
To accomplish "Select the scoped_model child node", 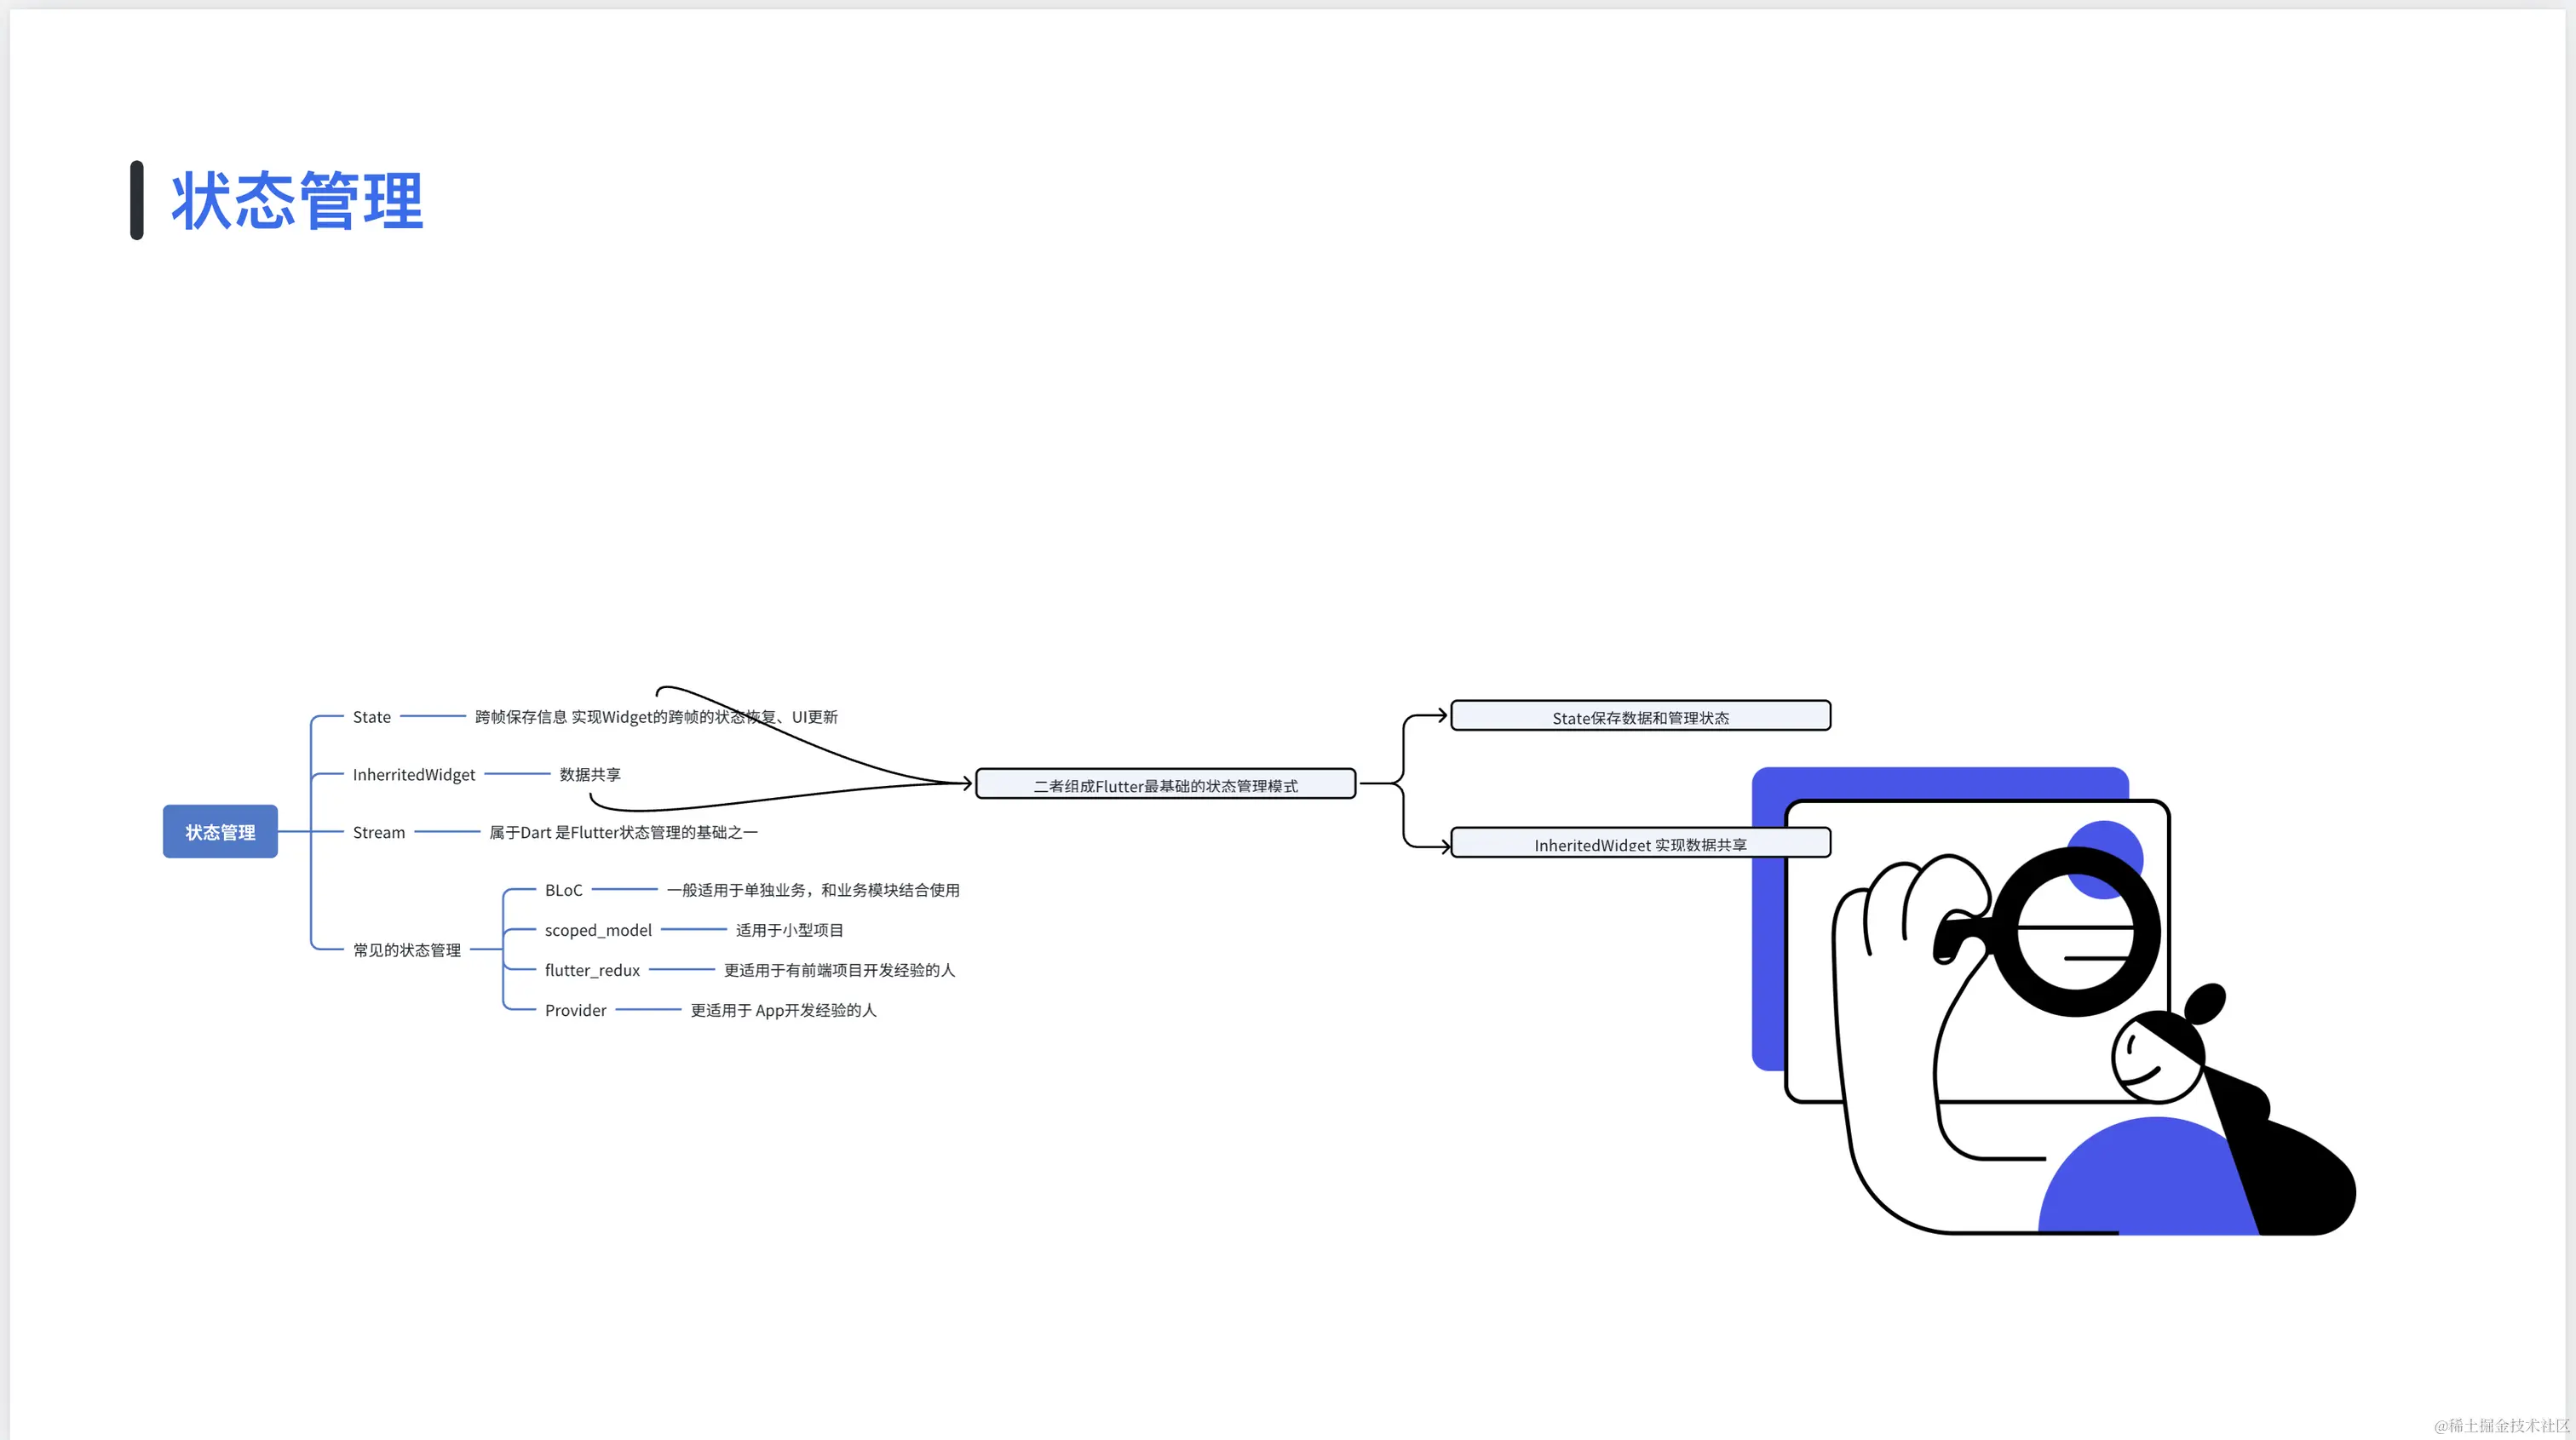I will coord(597,930).
